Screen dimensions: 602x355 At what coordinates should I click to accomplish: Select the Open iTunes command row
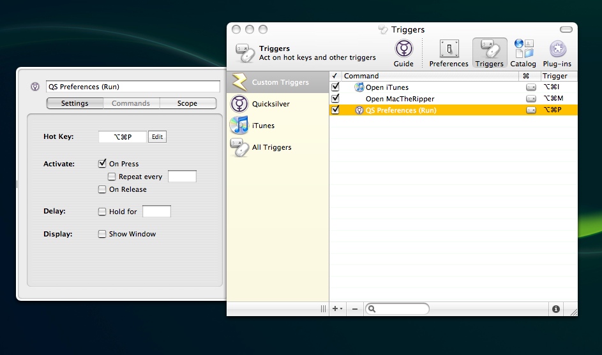click(x=453, y=87)
